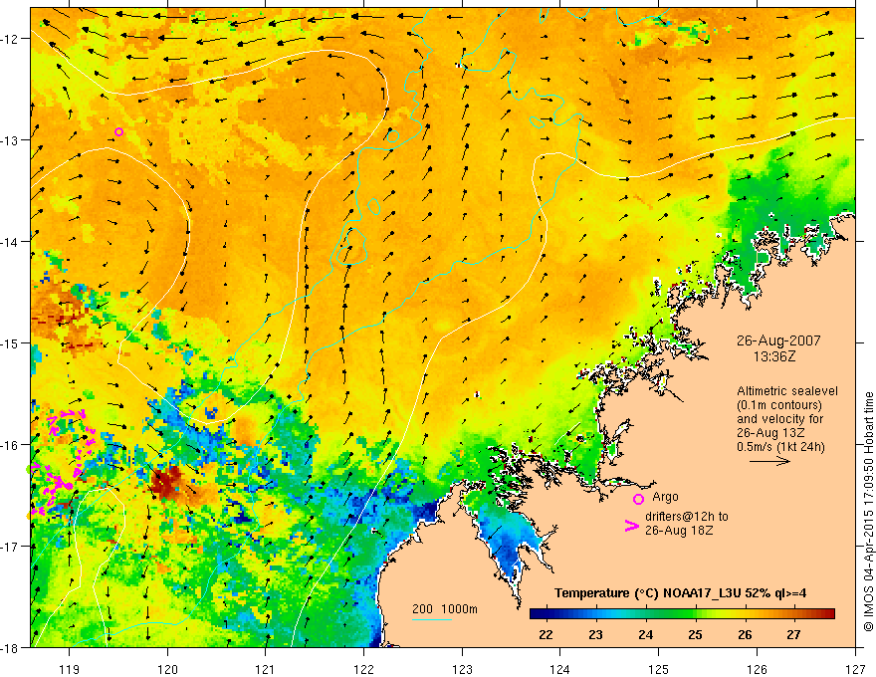
Task: Click latitude axis label -18
Action: pos(10,647)
